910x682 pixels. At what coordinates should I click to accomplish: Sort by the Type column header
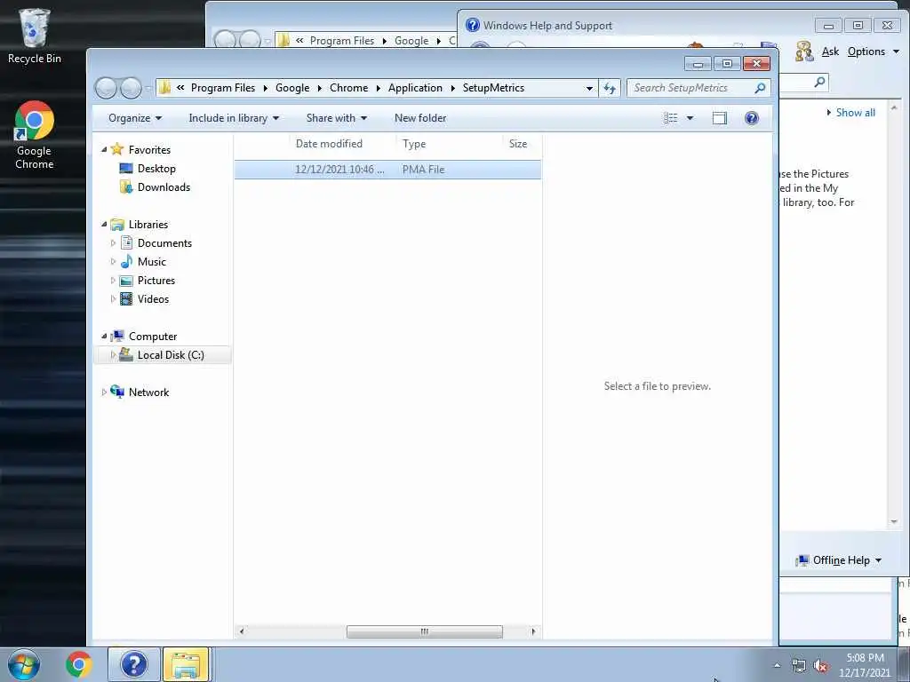tap(449, 144)
